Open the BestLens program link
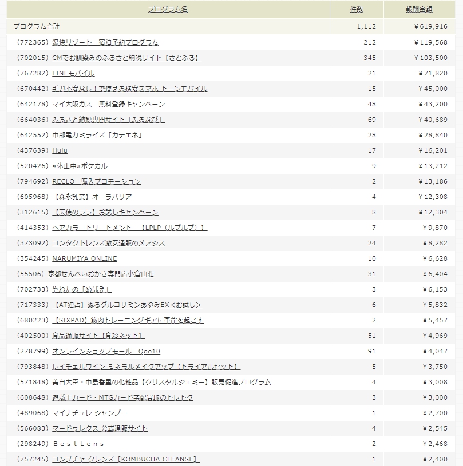463x466 pixels. (78, 444)
